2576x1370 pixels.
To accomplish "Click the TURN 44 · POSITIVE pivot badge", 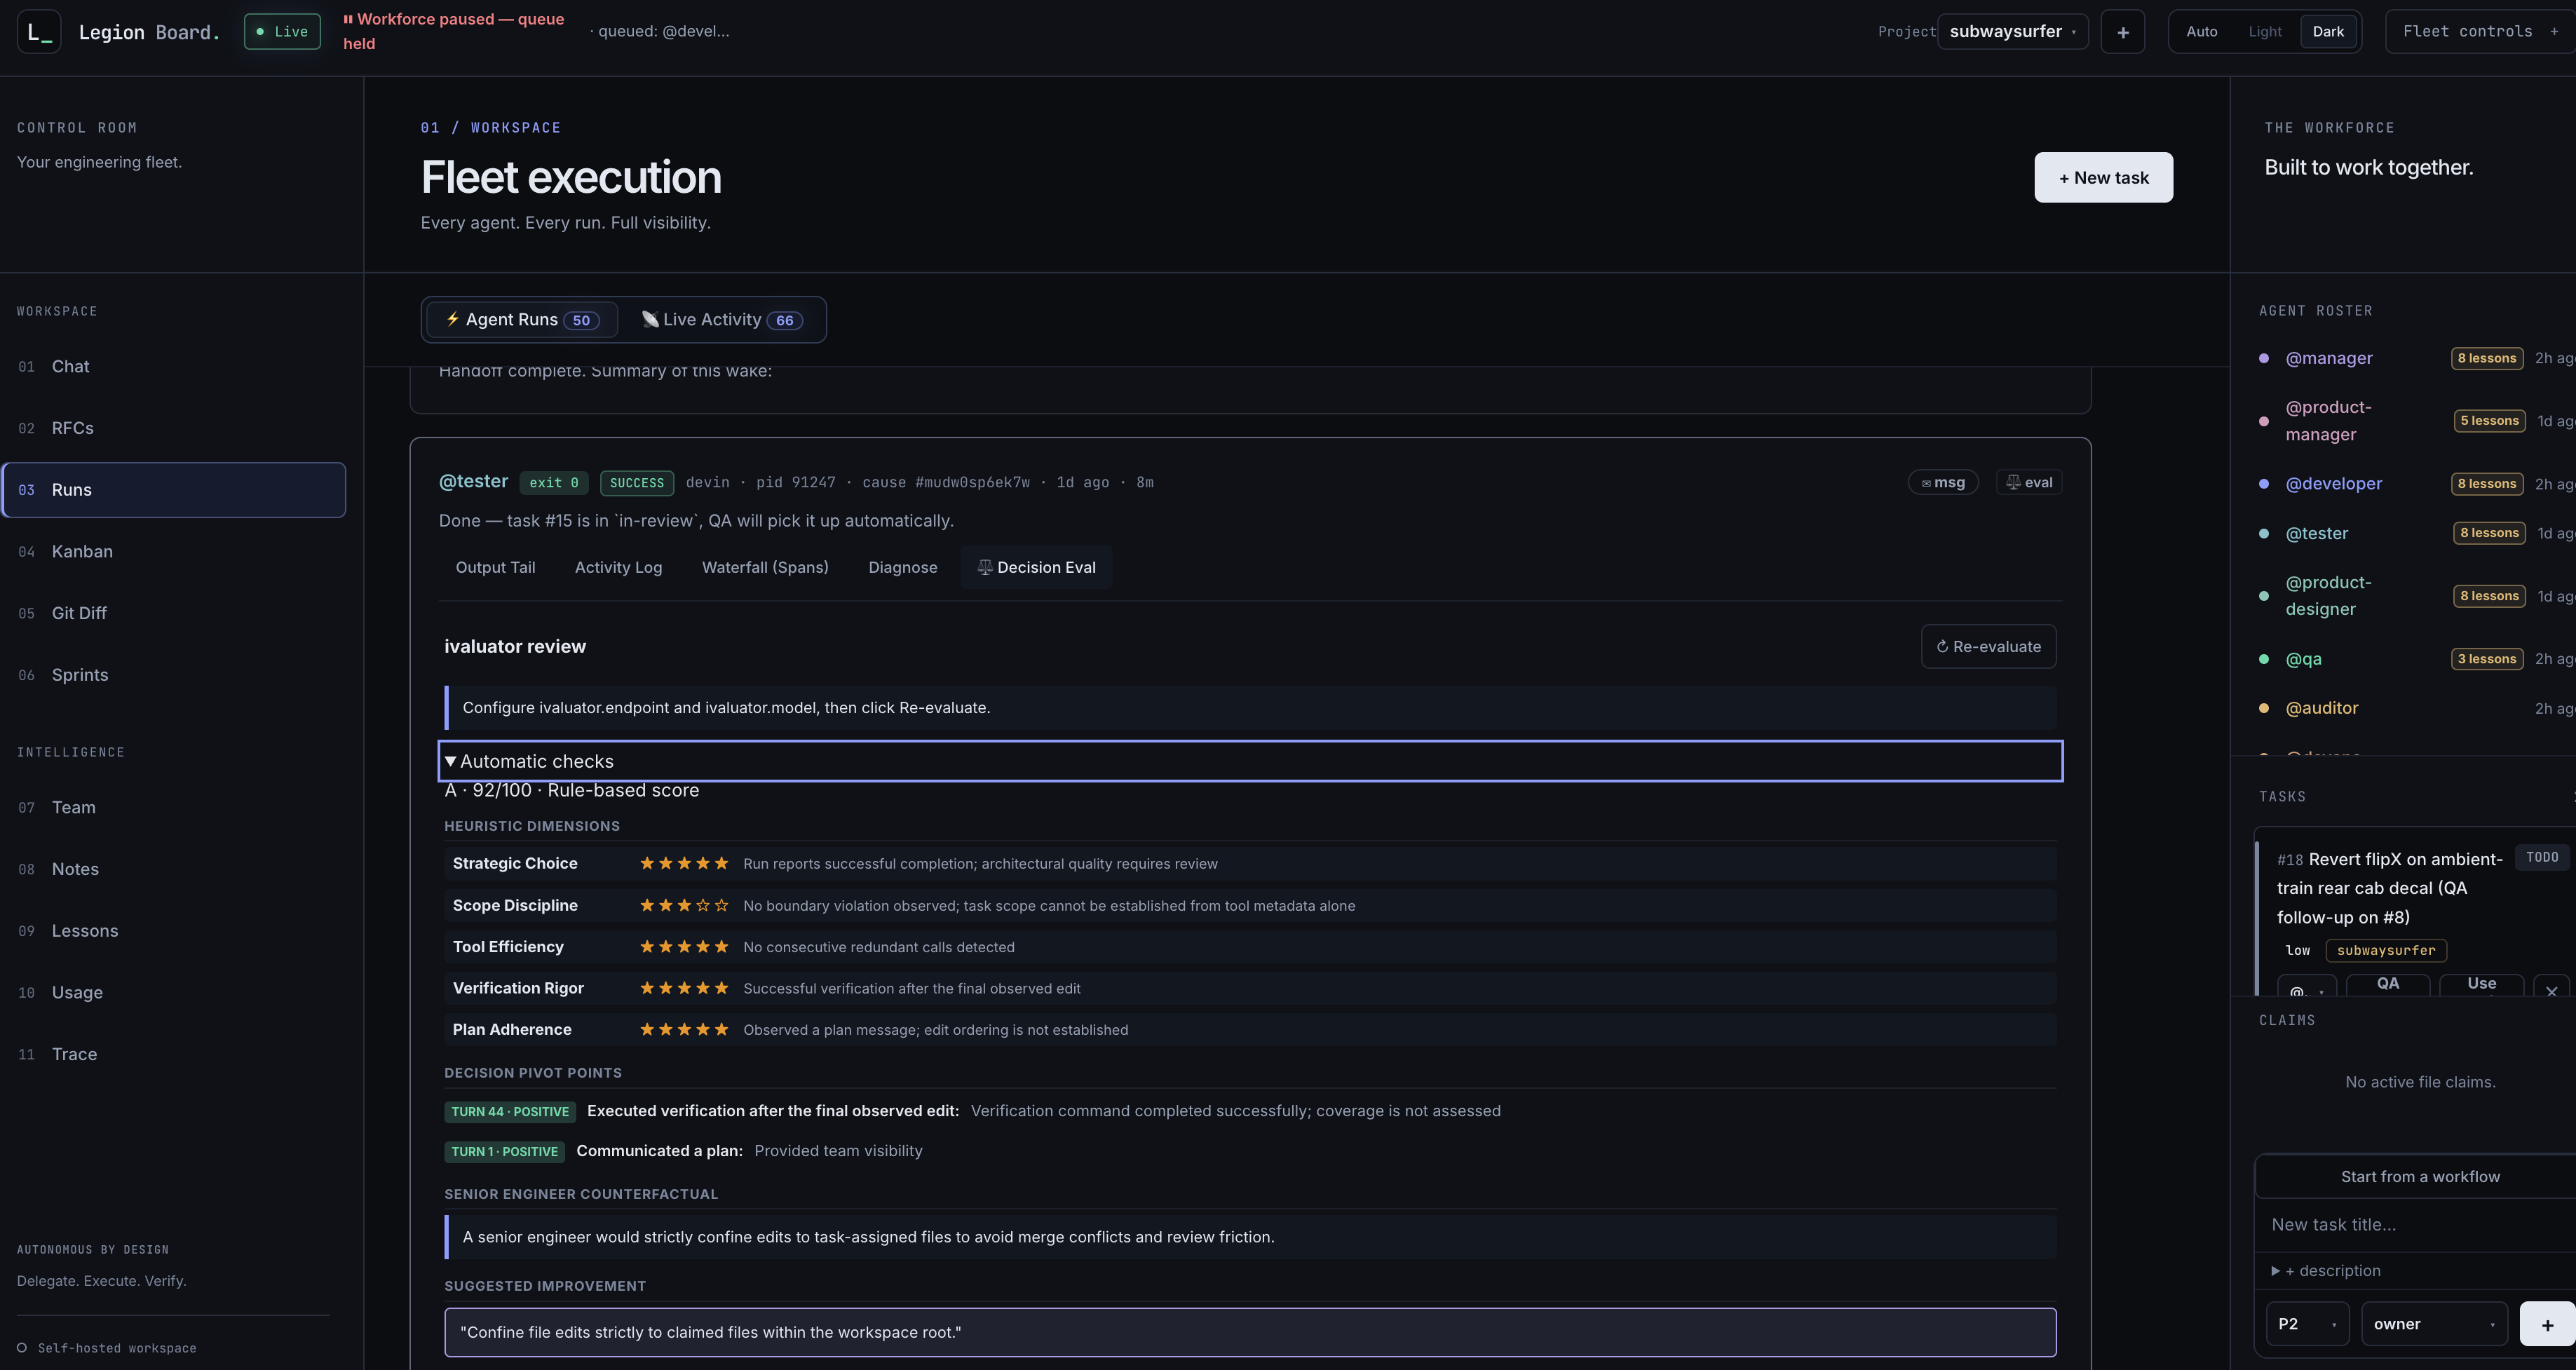I will coord(510,1111).
